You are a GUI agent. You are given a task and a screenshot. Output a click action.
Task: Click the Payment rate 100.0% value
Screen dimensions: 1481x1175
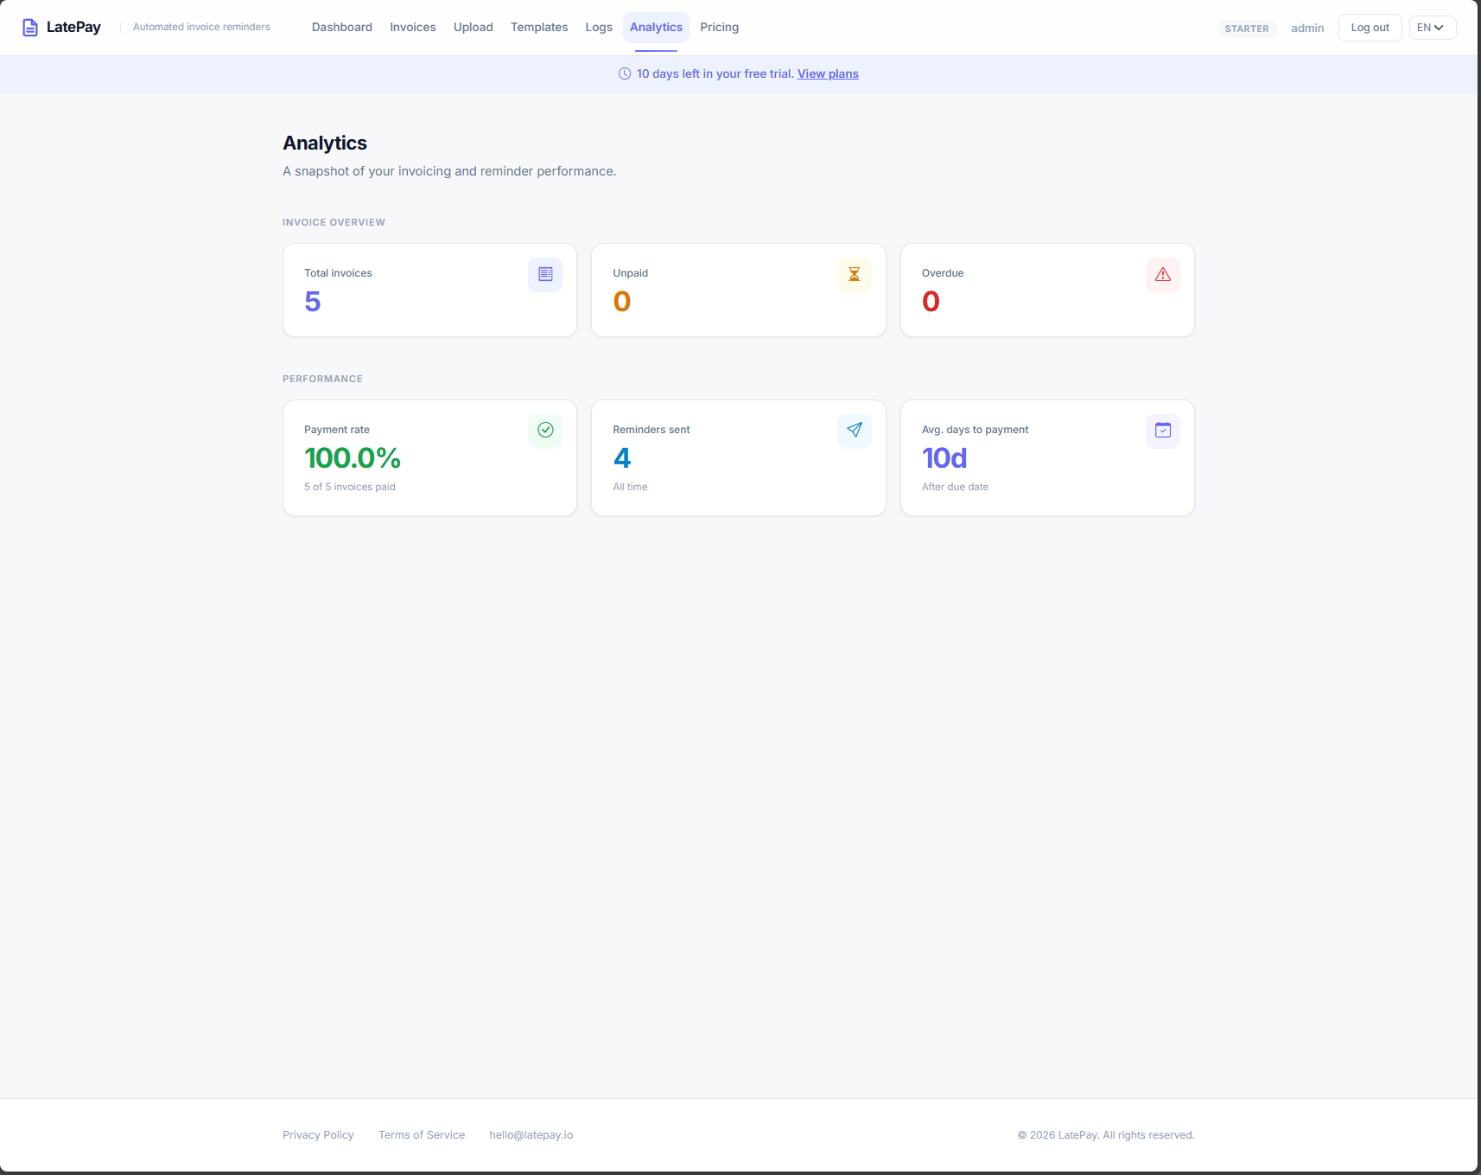click(x=353, y=458)
